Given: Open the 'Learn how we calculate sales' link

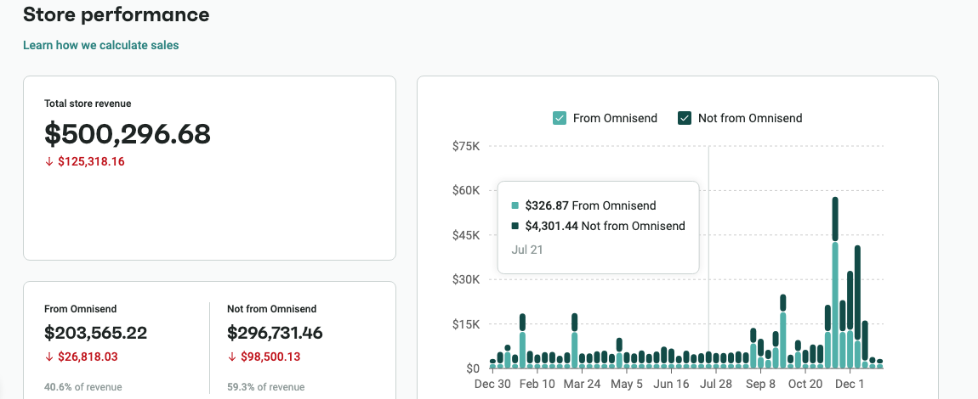Looking at the screenshot, I should (x=101, y=46).
